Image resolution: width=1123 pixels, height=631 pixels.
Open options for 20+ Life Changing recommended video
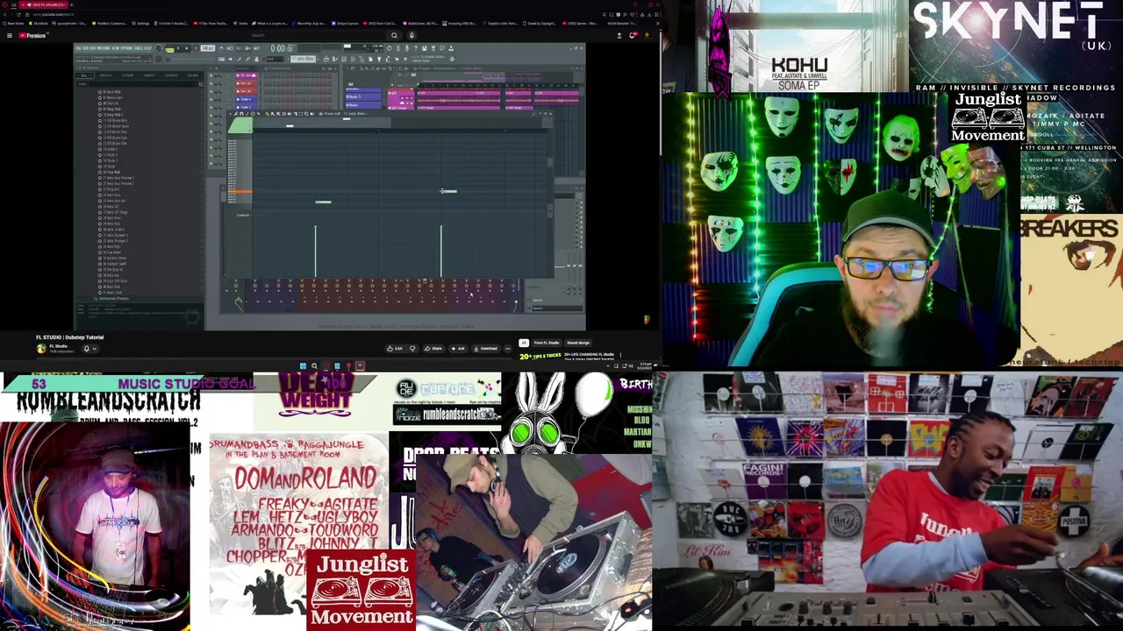pos(620,355)
